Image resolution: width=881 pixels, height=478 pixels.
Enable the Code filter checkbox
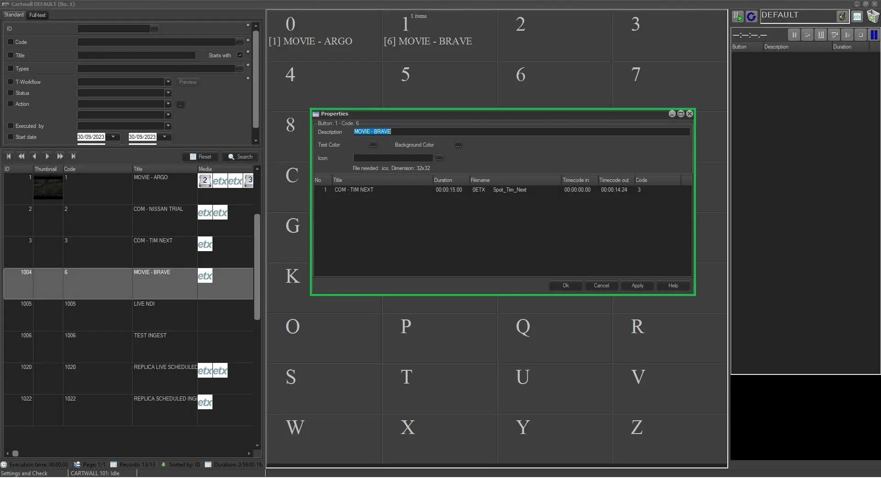(x=11, y=42)
